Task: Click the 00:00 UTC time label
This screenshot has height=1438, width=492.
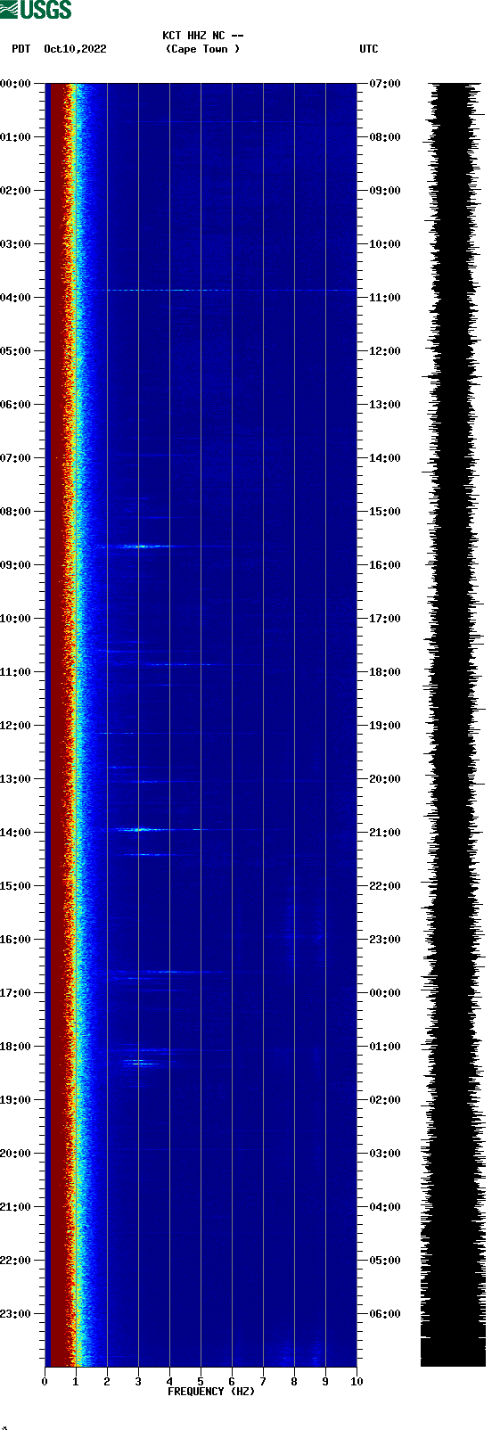Action: coord(384,993)
